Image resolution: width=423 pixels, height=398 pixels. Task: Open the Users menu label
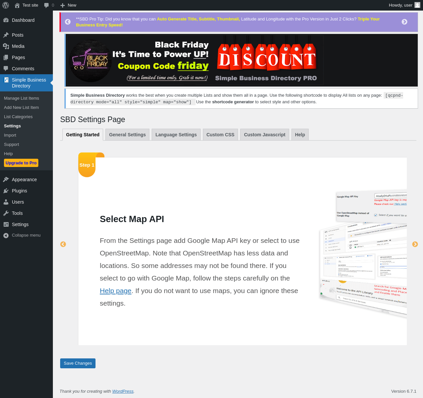tap(18, 202)
